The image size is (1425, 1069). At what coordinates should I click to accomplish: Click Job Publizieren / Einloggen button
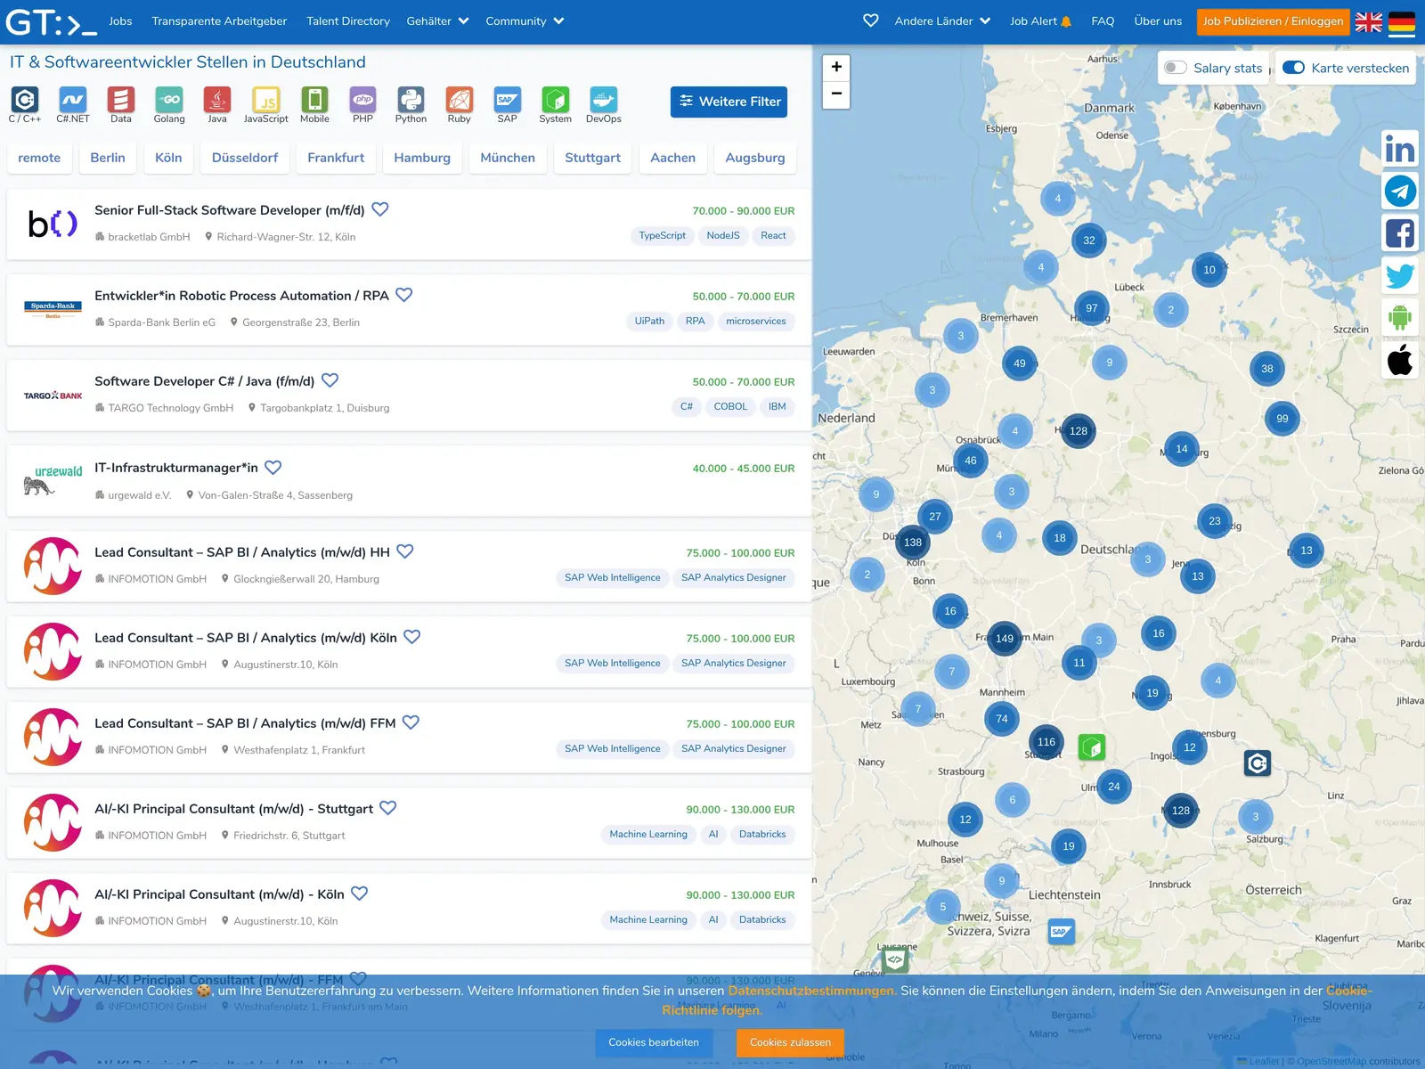point(1273,21)
